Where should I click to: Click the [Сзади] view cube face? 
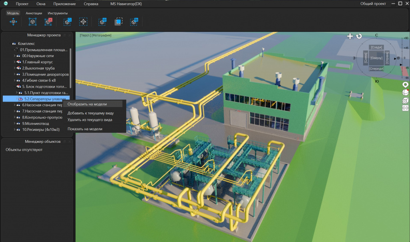pyautogui.click(x=376, y=47)
